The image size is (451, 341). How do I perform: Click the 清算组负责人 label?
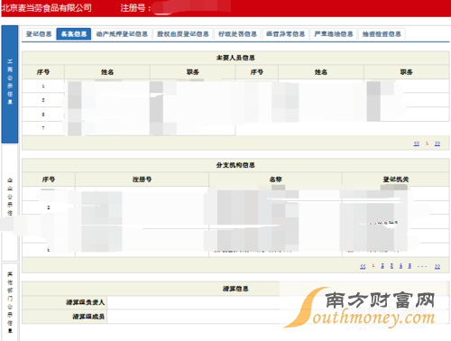click(86, 302)
